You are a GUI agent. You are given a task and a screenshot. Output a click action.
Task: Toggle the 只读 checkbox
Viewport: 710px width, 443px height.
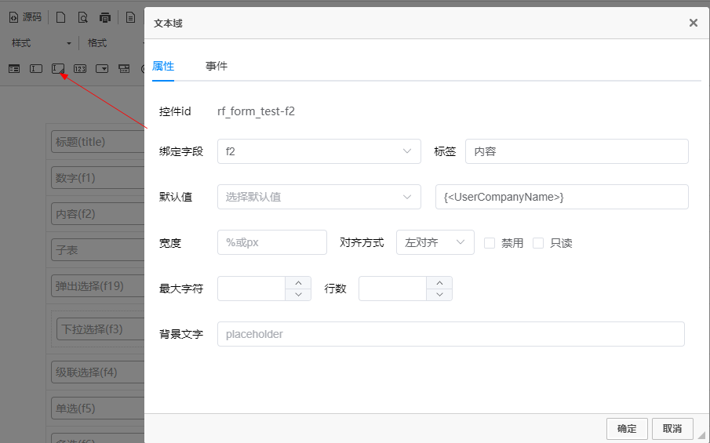[538, 243]
